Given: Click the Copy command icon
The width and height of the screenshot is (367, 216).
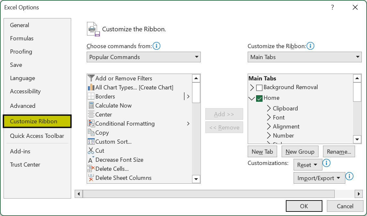Looking at the screenshot, I should pos(91,133).
